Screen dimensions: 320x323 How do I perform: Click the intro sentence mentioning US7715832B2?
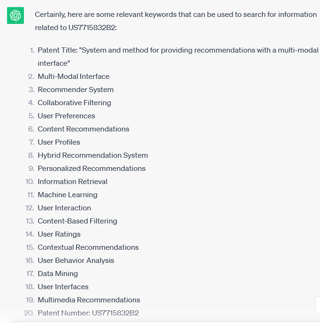(x=176, y=21)
